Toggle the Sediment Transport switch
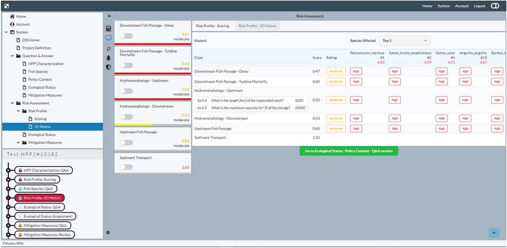This screenshot has width=507, height=248. click(x=126, y=167)
